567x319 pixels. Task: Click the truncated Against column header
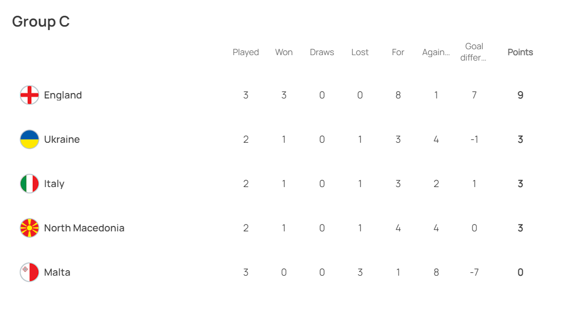[x=436, y=52]
